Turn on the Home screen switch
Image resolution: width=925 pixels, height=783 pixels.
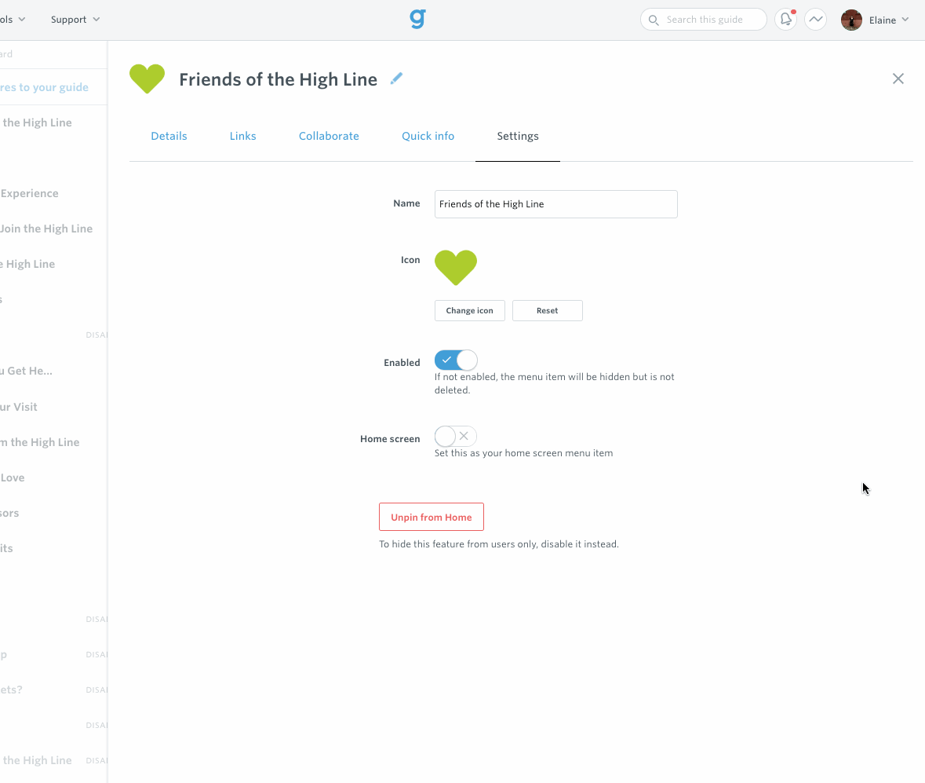pos(455,437)
